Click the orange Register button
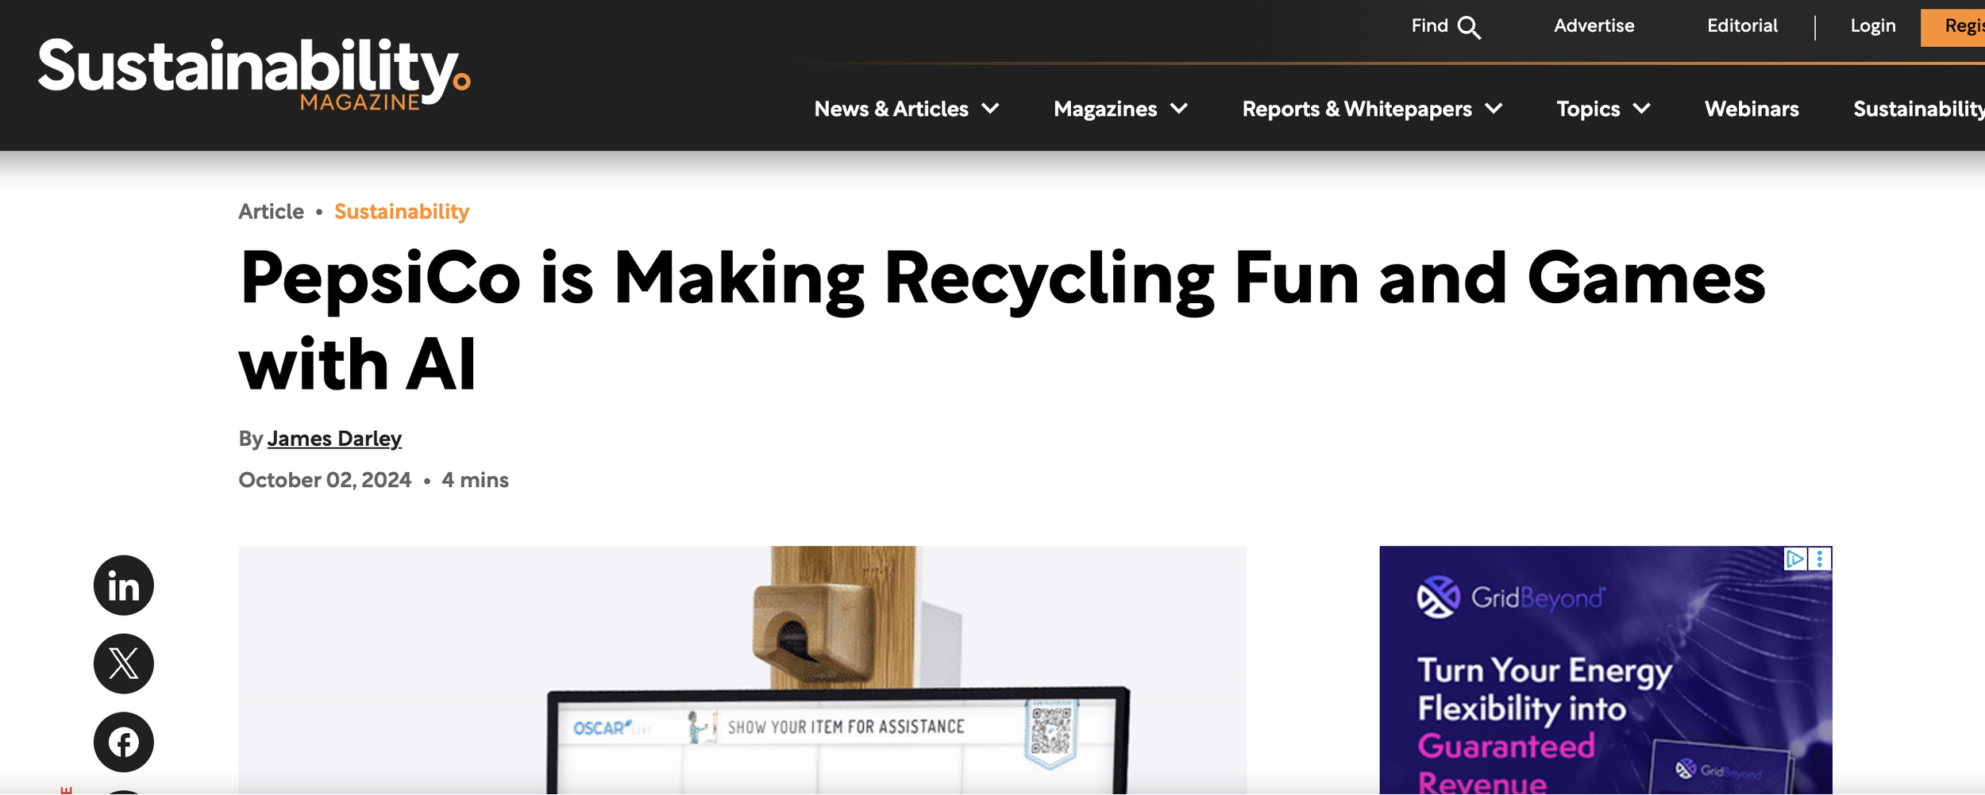Screen dimensions: 1985x795 click(1953, 28)
